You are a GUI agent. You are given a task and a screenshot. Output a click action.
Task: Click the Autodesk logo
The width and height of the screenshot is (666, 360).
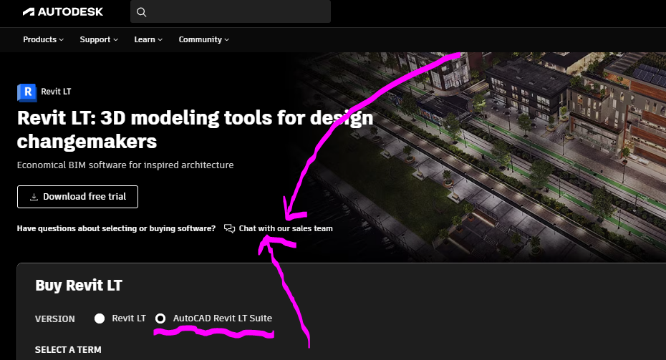tap(63, 12)
